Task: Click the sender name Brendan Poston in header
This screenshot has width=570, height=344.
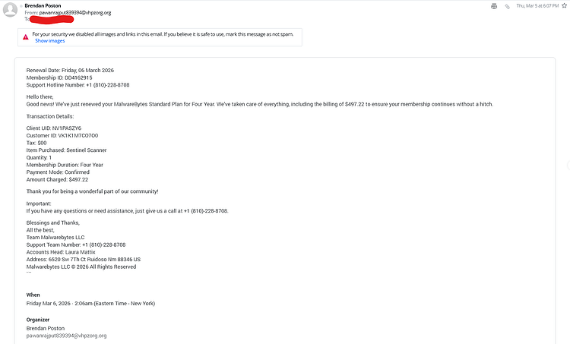Action: [43, 5]
